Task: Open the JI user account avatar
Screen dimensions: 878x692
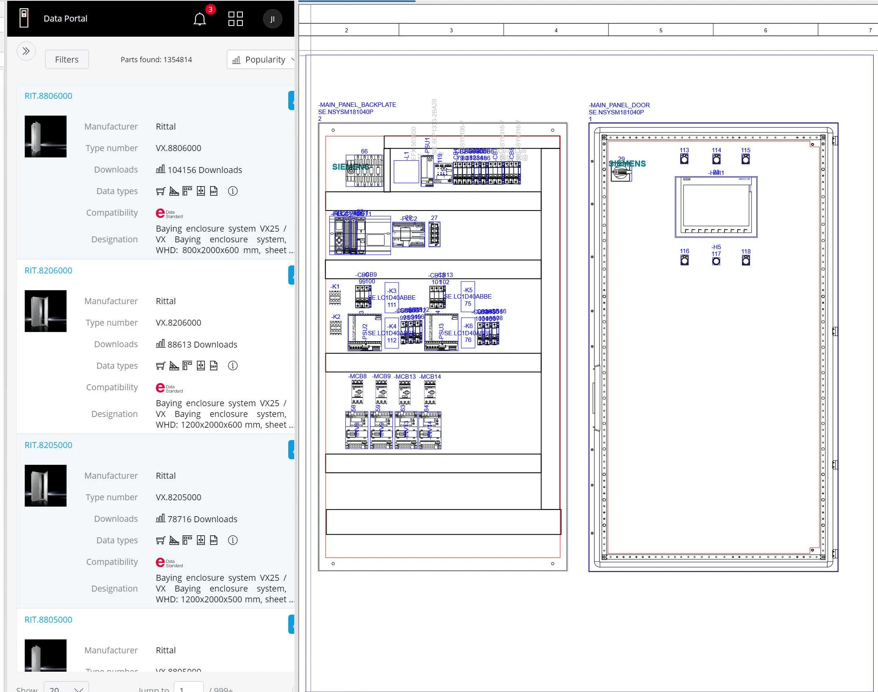Action: tap(272, 19)
